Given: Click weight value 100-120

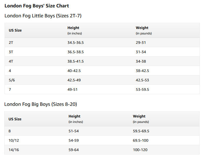Looking at the screenshot, I should coord(140,150).
